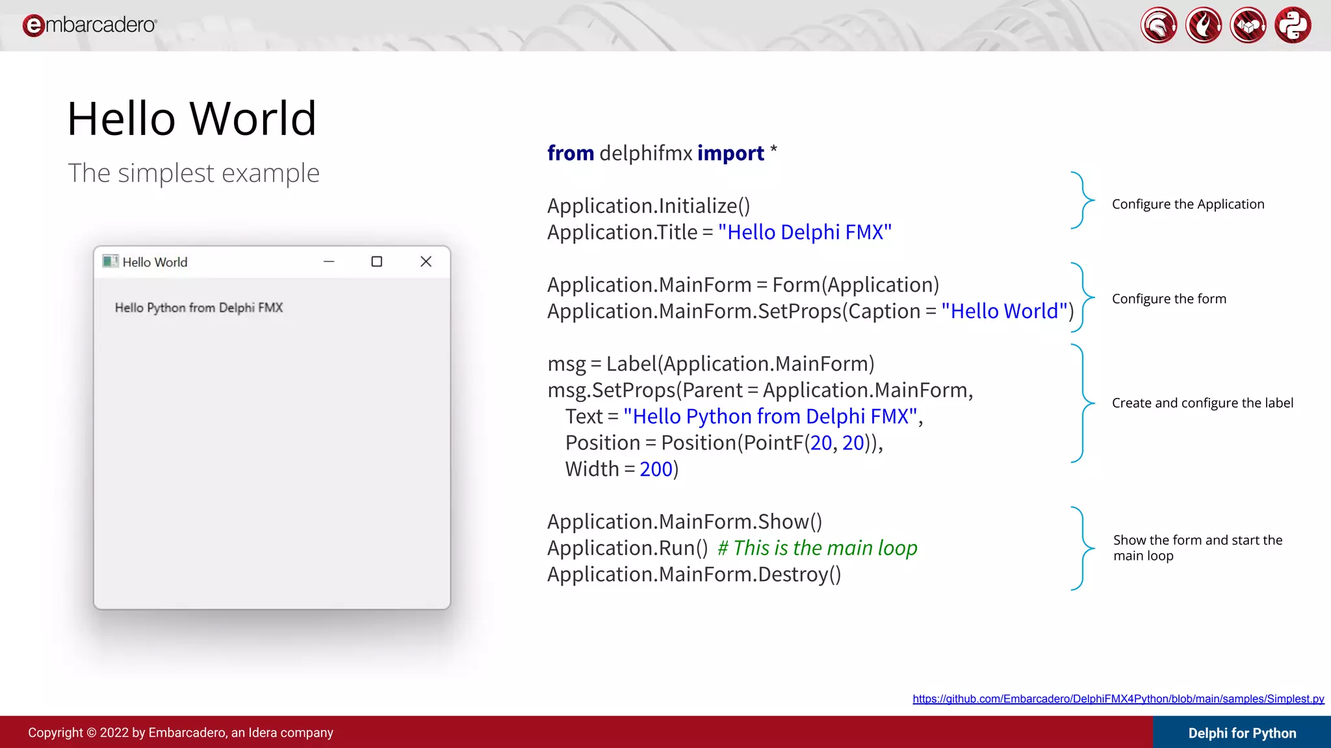
Task: Click the green main loop comment
Action: coord(817,548)
